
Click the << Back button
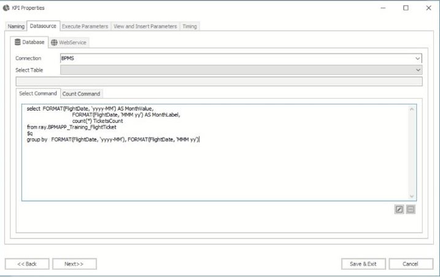pos(27,264)
